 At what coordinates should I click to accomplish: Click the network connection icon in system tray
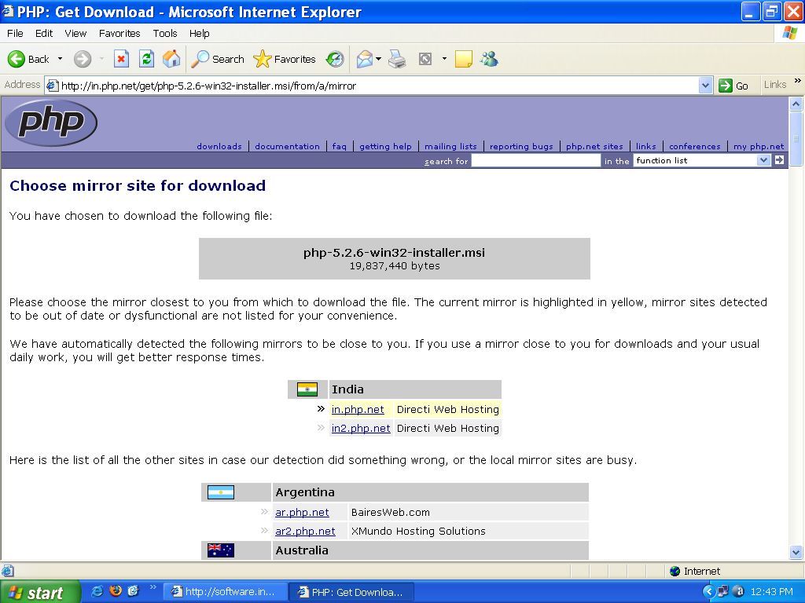[x=725, y=591]
